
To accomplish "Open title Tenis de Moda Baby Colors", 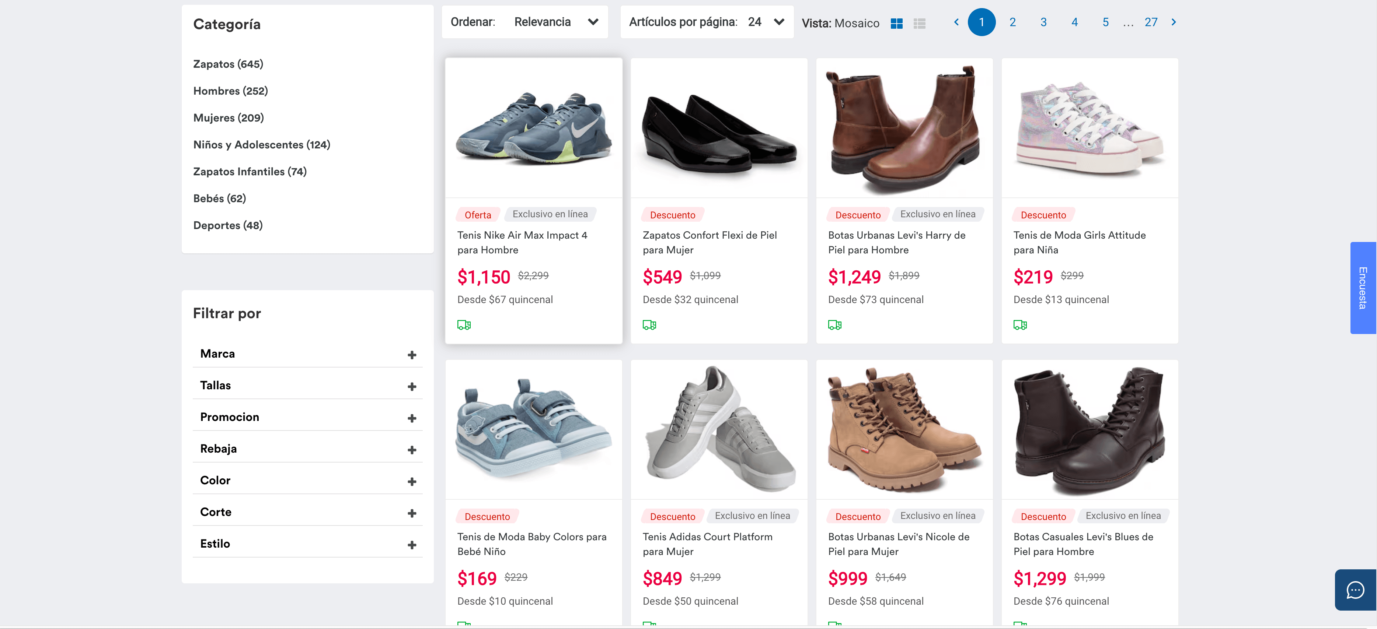I will click(532, 544).
